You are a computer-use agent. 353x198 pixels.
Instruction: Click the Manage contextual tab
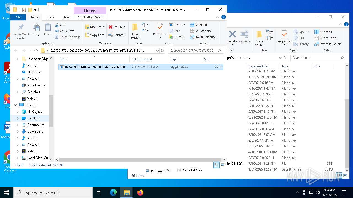(90, 10)
